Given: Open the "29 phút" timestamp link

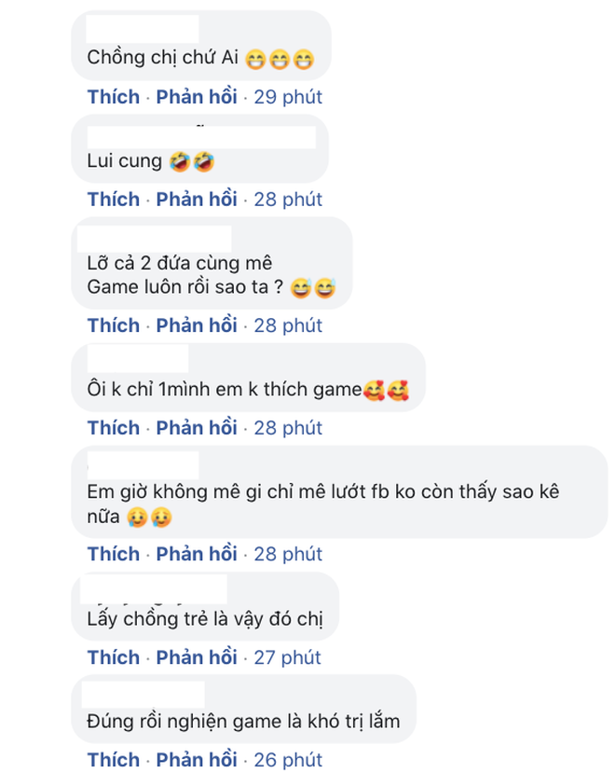Looking at the screenshot, I should click(288, 97).
